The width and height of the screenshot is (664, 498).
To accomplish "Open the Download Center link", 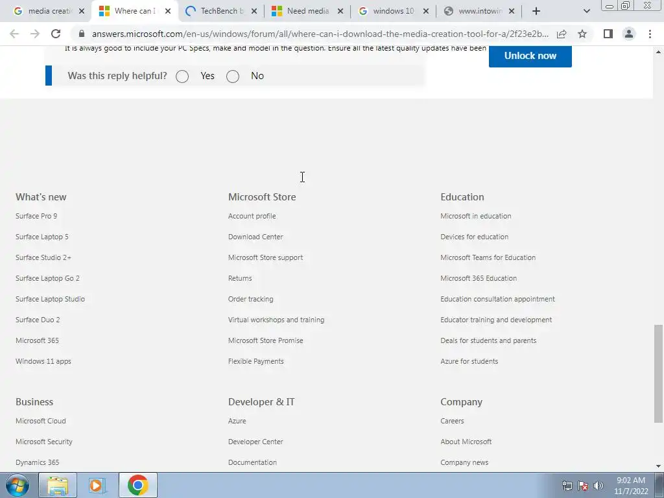I will pyautogui.click(x=255, y=237).
